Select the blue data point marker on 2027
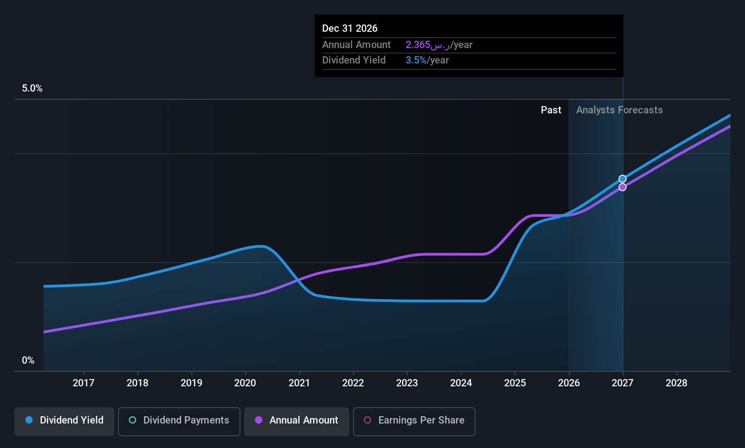This screenshot has width=745, height=448. pyautogui.click(x=622, y=179)
